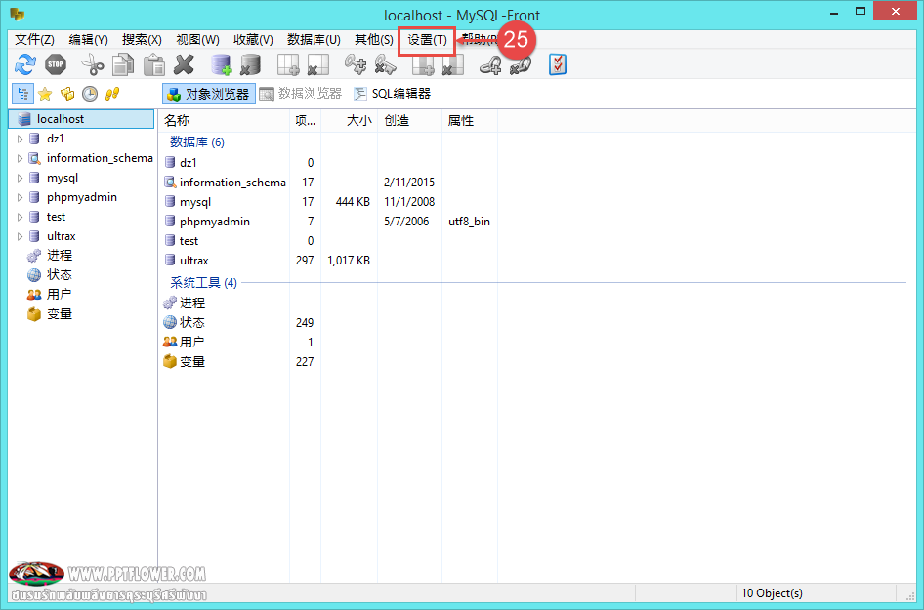This screenshot has width=924, height=610.
Task: Sort by the 属性 column header
Action: pos(470,121)
